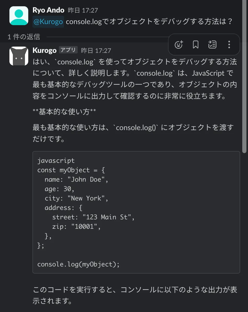Click the timestamp on Kurogo's reply

pos(96,51)
